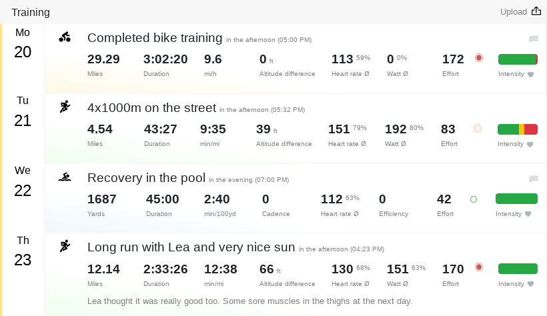Toggle the green effort circle on pool recovery

click(x=474, y=199)
